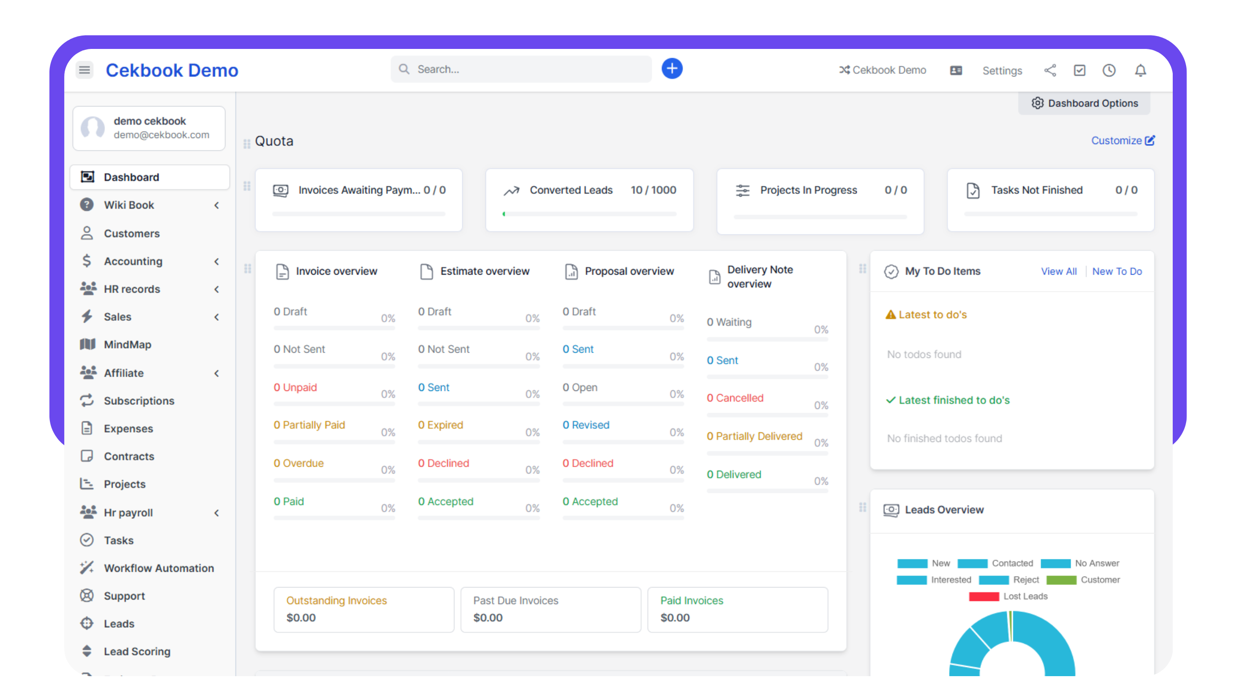
Task: Click the blue plus button to create new
Action: [672, 68]
